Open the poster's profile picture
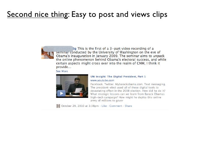The image size is (209, 156). (x=47, y=53)
